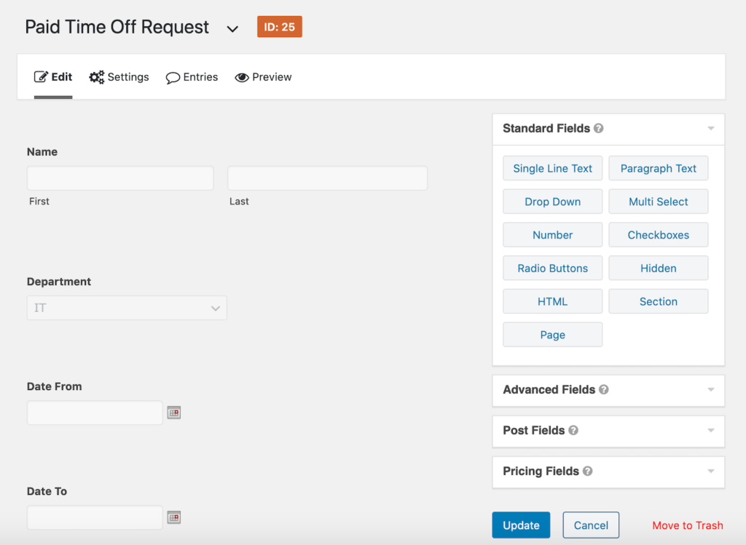Open the calendar picker for Date From

click(174, 412)
